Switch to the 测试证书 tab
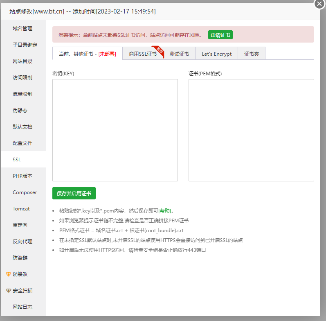Screen dimensions: 326x321 (179, 54)
